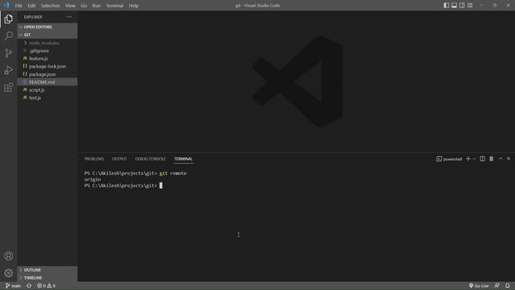Open the .gitignore file
The image size is (515, 290).
(47, 51)
